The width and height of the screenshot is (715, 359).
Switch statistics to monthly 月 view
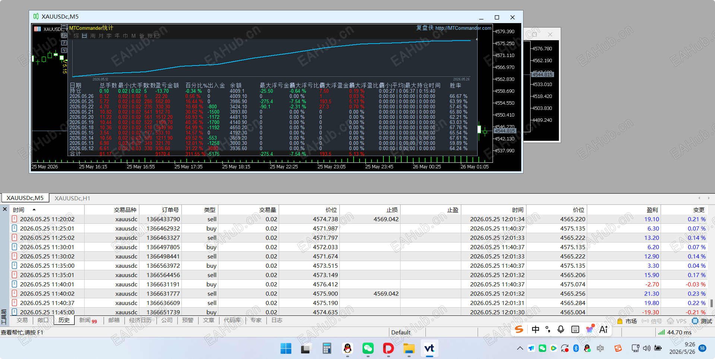(x=101, y=36)
